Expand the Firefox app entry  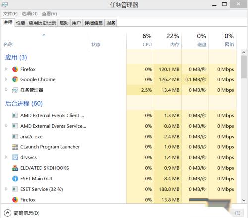pyautogui.click(x=6, y=69)
